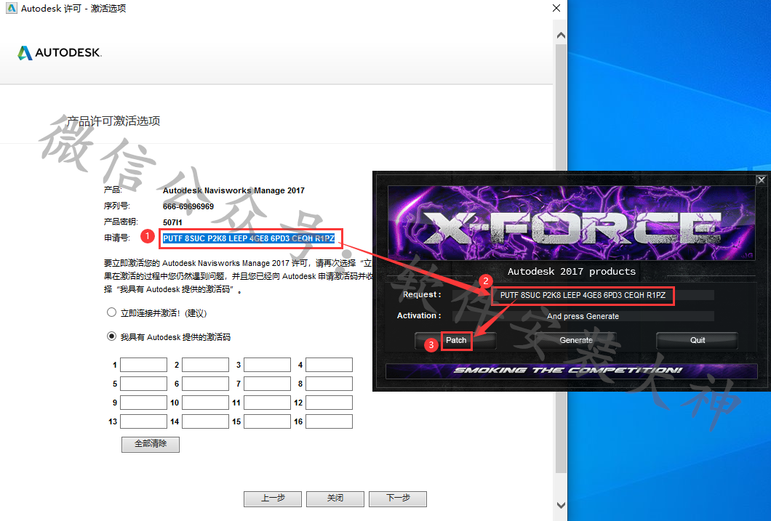
Task: Close the Autodesk license window
Action: tap(556, 8)
